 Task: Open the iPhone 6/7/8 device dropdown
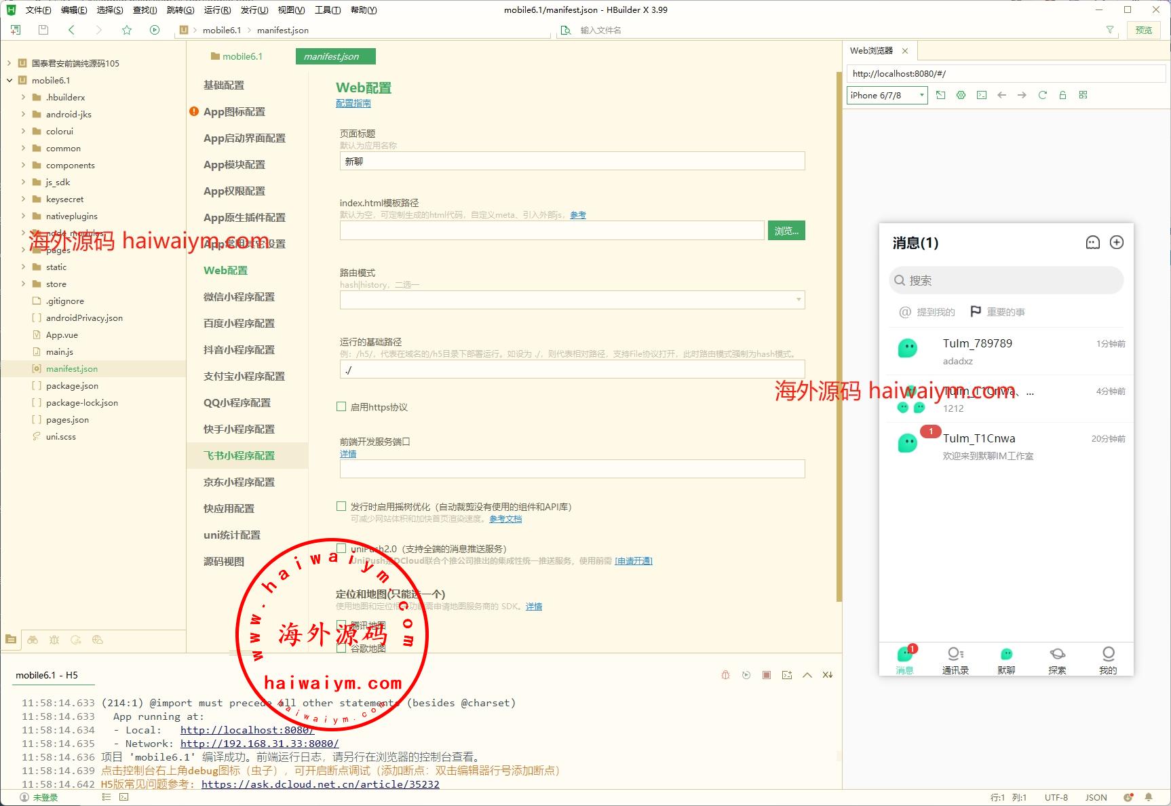(x=887, y=96)
